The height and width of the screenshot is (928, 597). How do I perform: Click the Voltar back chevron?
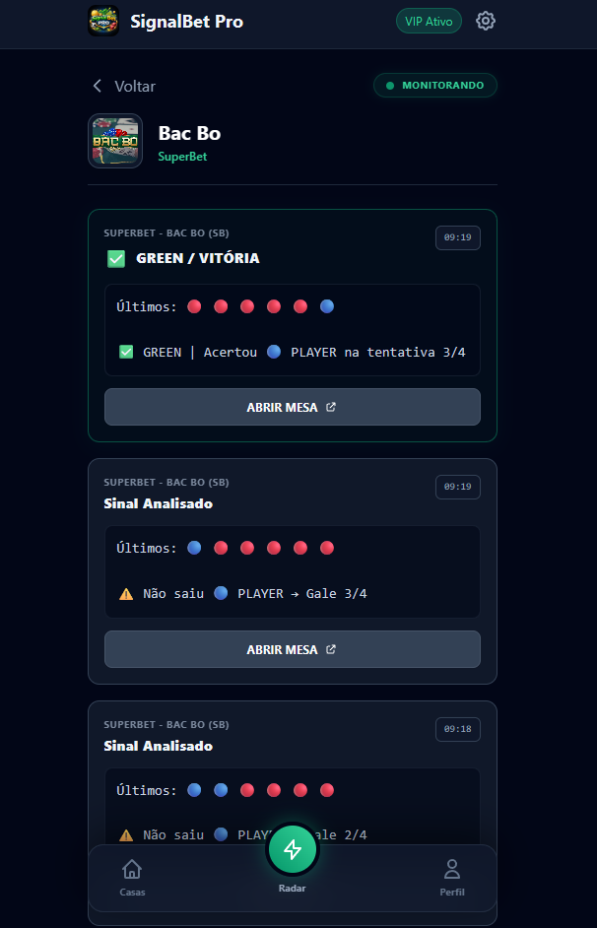96,86
